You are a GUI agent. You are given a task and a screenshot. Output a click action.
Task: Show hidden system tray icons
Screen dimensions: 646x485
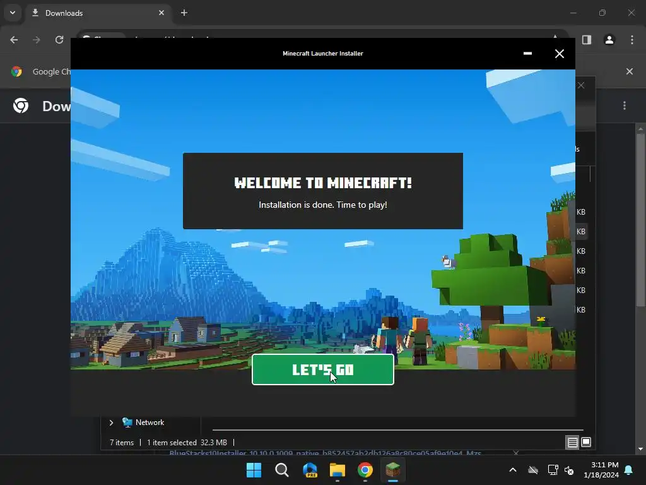pyautogui.click(x=513, y=470)
